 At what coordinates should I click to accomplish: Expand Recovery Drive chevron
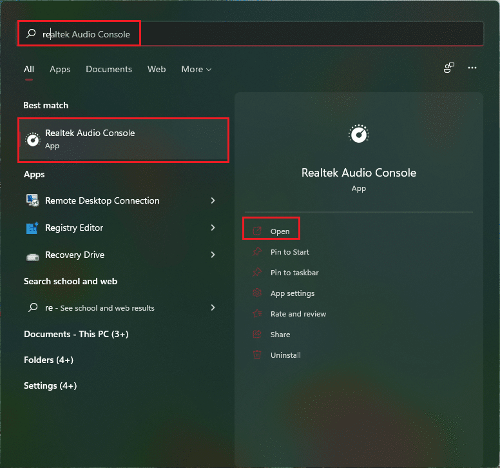(x=213, y=255)
